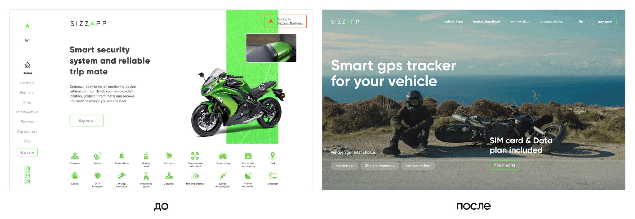Click the motorcycle seat thumbnail image
Image resolution: width=635 pixels, height=219 pixels.
pyautogui.click(x=271, y=48)
